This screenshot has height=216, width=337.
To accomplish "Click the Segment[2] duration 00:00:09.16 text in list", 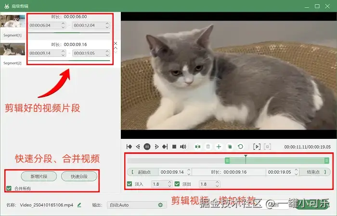I will click(75, 44).
